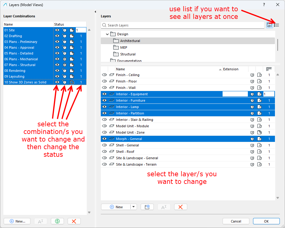
Task: Edit intersection number field of 01 Site
Action: [81, 30]
